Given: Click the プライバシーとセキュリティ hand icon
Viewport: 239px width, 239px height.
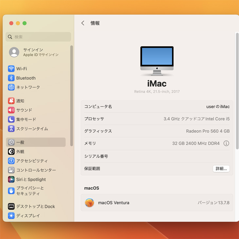Looking at the screenshot, I should click(x=11, y=191).
